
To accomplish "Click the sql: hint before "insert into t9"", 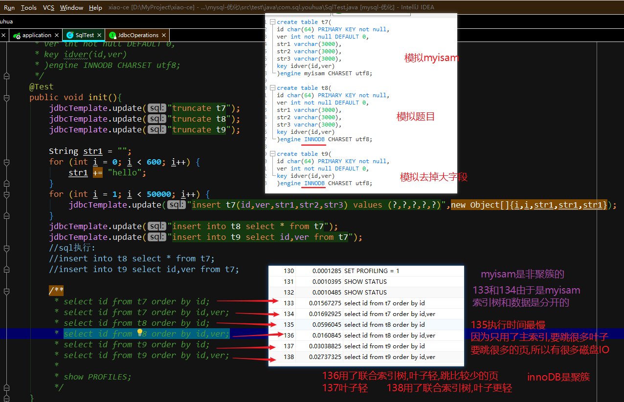I will (x=156, y=237).
